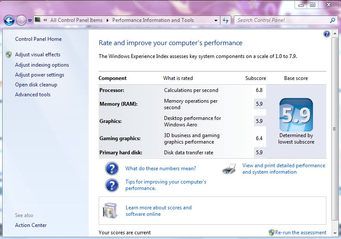Image resolution: width=341 pixels, height=239 pixels.
Task: Open Help via the blue question icon
Action: [x=327, y=34]
